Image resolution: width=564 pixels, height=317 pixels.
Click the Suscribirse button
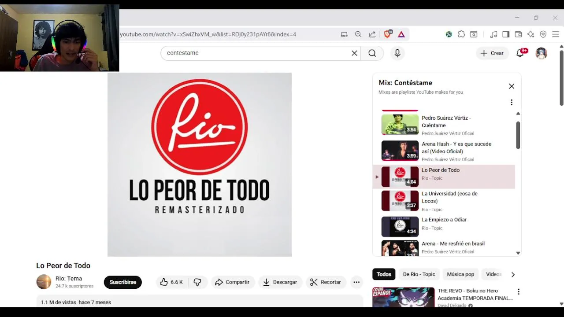coord(123,282)
